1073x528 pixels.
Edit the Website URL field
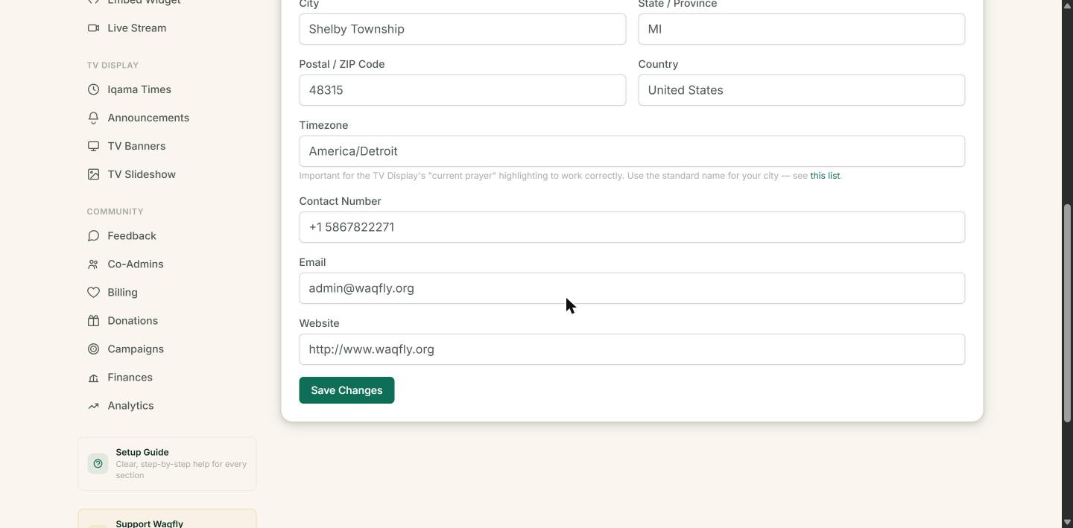click(632, 349)
